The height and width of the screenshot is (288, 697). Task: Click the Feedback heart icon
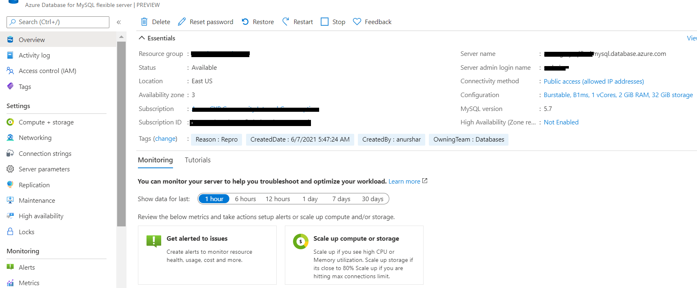[357, 22]
